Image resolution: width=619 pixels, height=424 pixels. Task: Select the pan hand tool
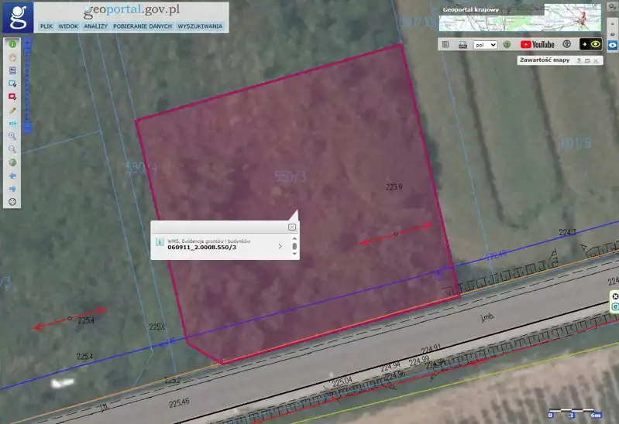[12, 57]
